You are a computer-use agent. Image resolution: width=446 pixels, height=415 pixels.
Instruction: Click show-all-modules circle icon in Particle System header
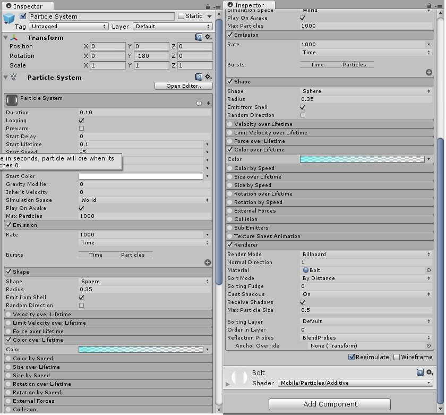point(199,103)
